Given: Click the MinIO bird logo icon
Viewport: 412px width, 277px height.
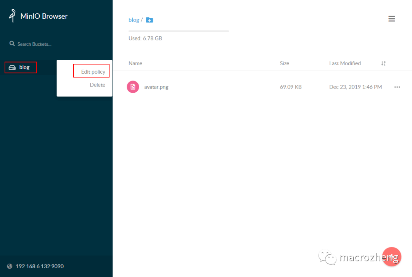Looking at the screenshot, I should (x=12, y=16).
